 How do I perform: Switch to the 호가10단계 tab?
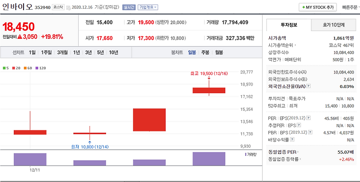click(x=334, y=25)
